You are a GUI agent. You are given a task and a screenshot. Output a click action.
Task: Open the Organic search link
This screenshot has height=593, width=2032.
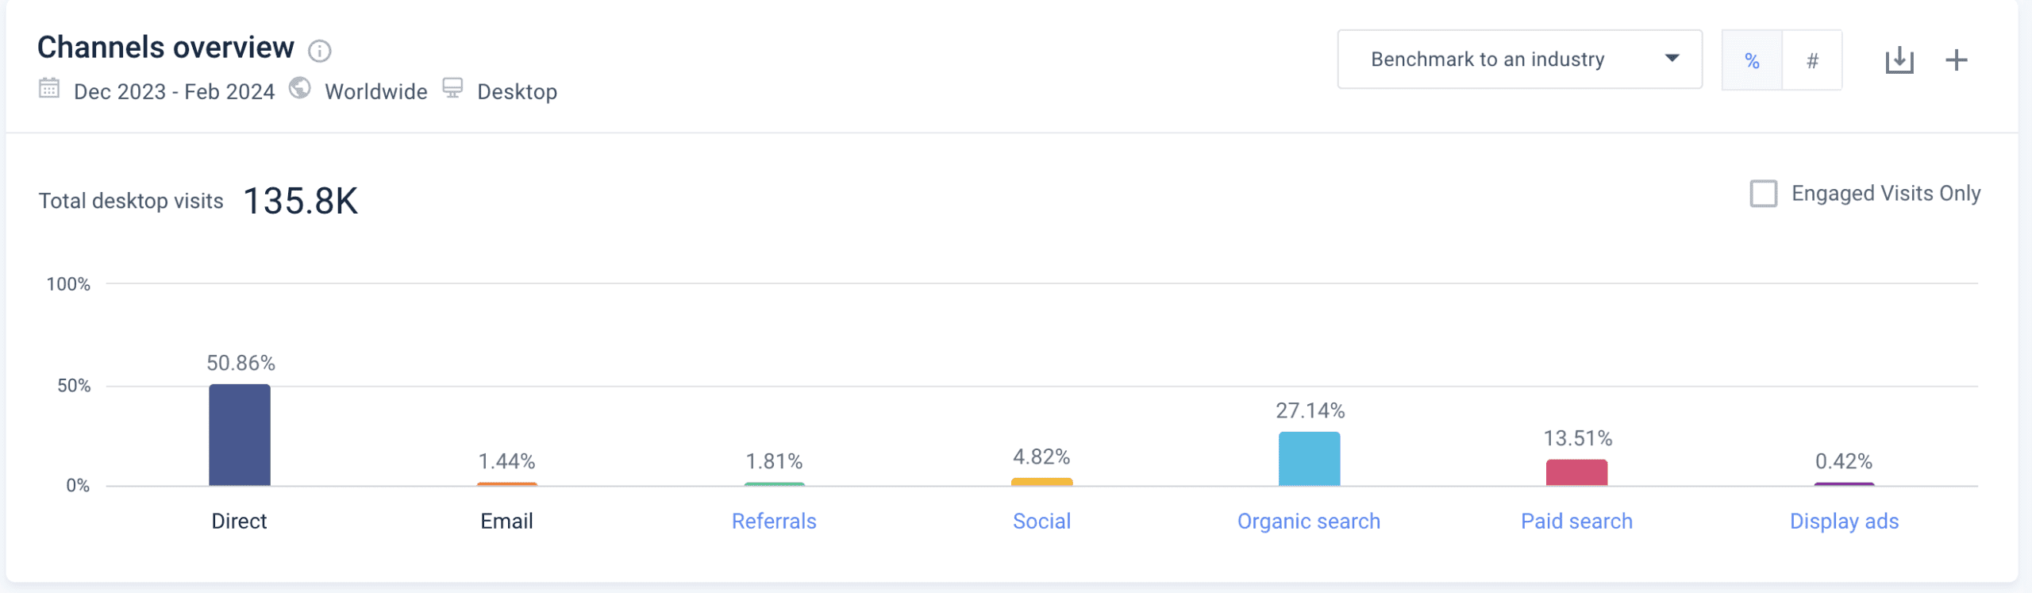coord(1309,522)
